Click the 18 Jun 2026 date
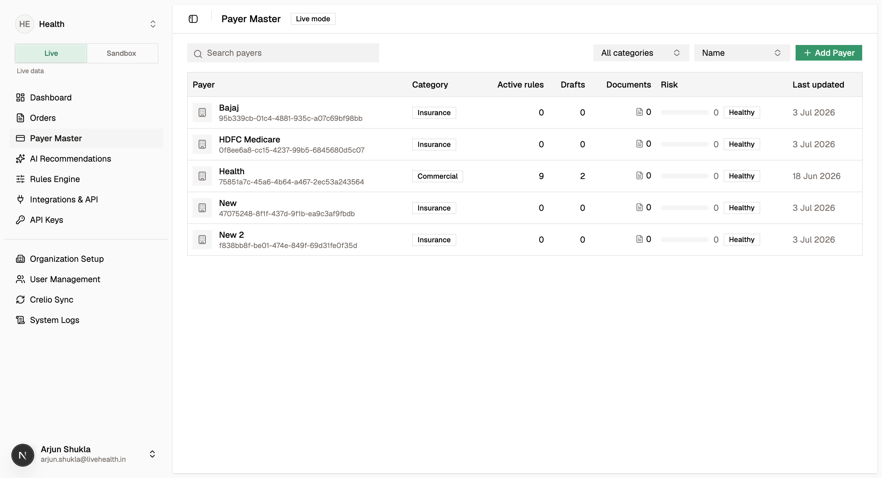The image size is (882, 478). (816, 176)
